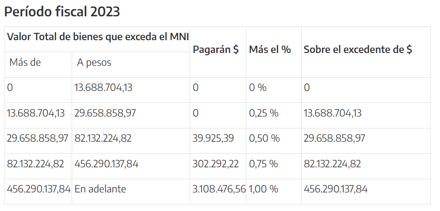Select '456.290.137,84' in the A pesos column
This screenshot has height=211, width=440.
106,164
